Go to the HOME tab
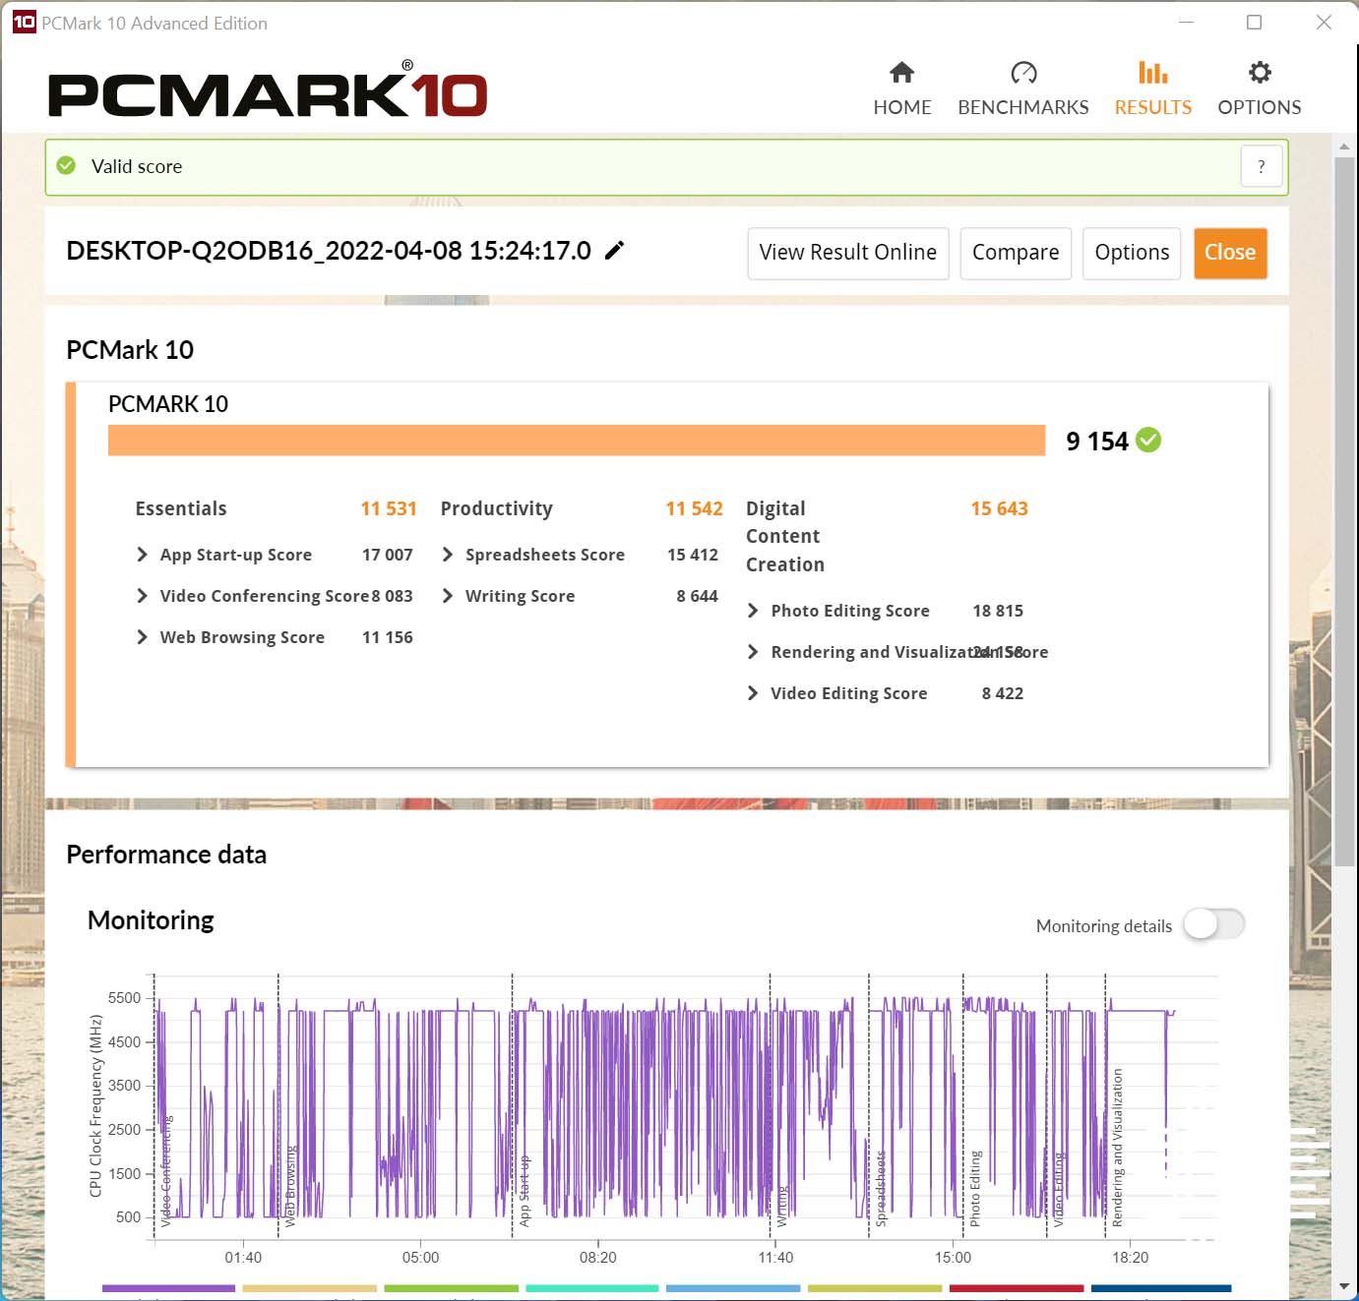Screen dimensions: 1359x1301 tap(901, 89)
